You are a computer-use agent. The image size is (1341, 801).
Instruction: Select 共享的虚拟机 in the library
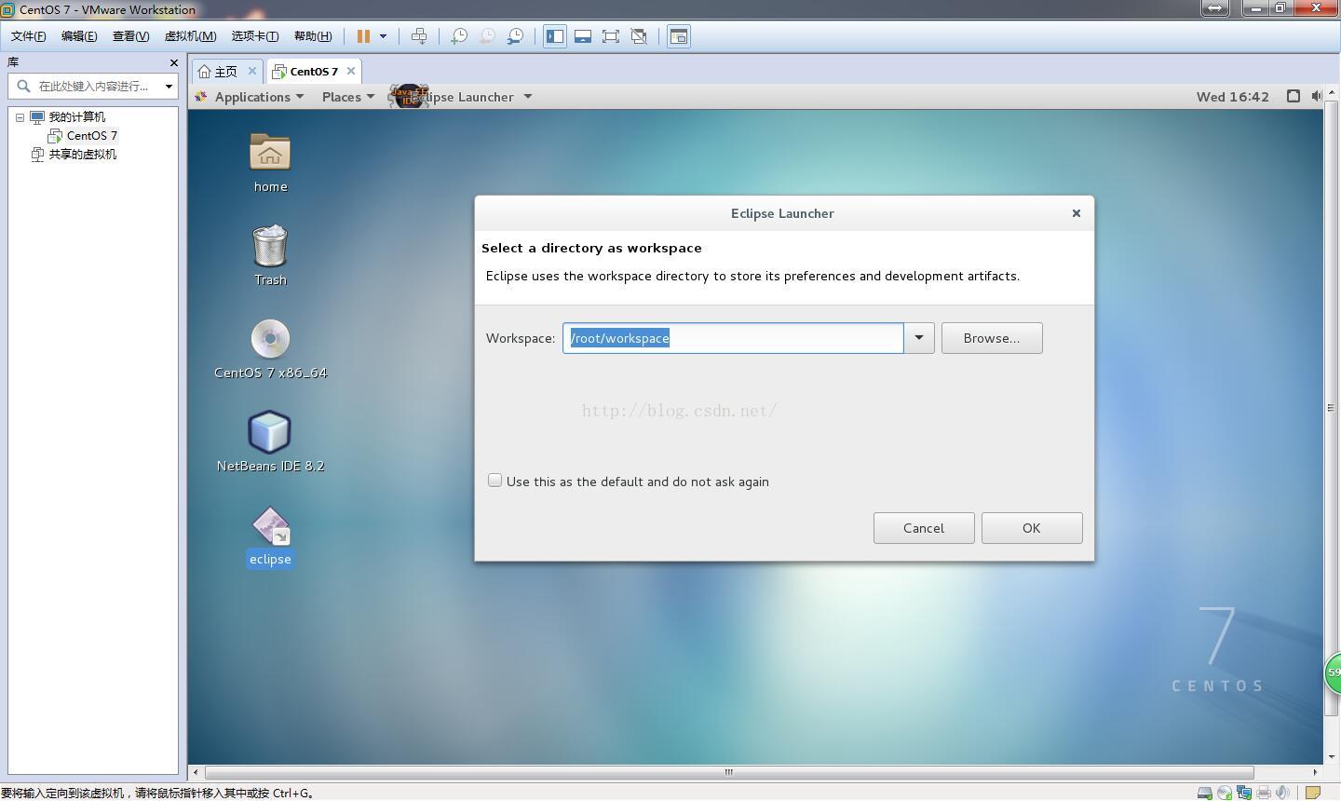coord(82,155)
